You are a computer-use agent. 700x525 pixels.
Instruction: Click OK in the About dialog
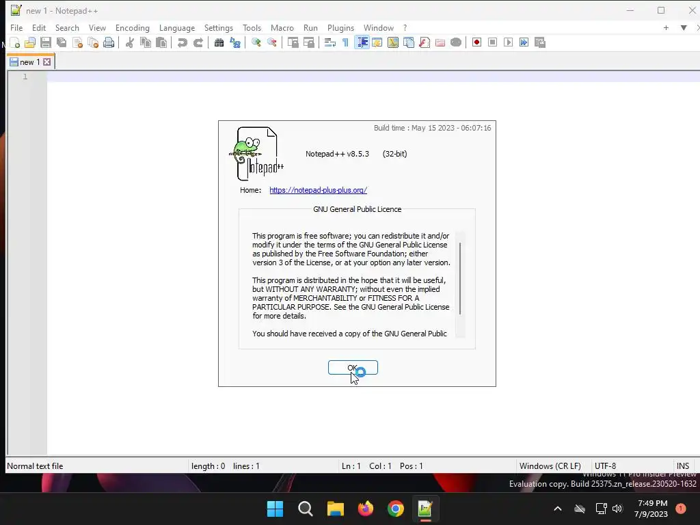353,367
